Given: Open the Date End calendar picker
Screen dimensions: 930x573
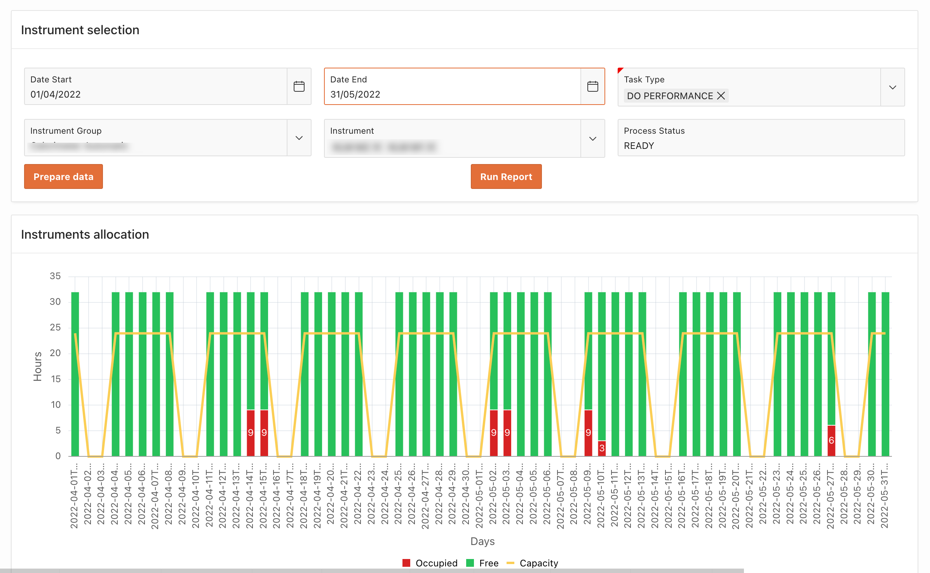Looking at the screenshot, I should [592, 86].
